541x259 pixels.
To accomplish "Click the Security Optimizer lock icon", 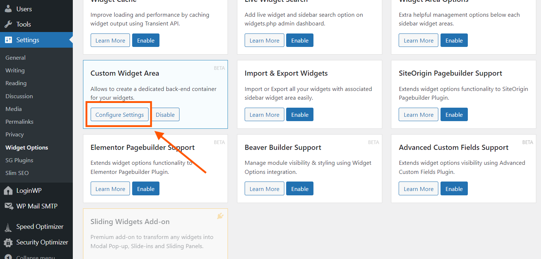I will click(8, 242).
